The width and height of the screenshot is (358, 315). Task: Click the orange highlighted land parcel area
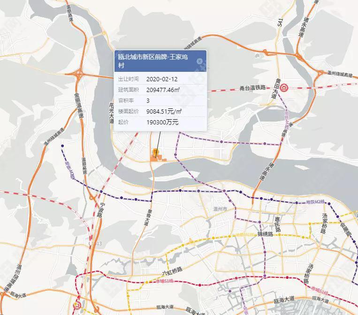tap(155, 159)
